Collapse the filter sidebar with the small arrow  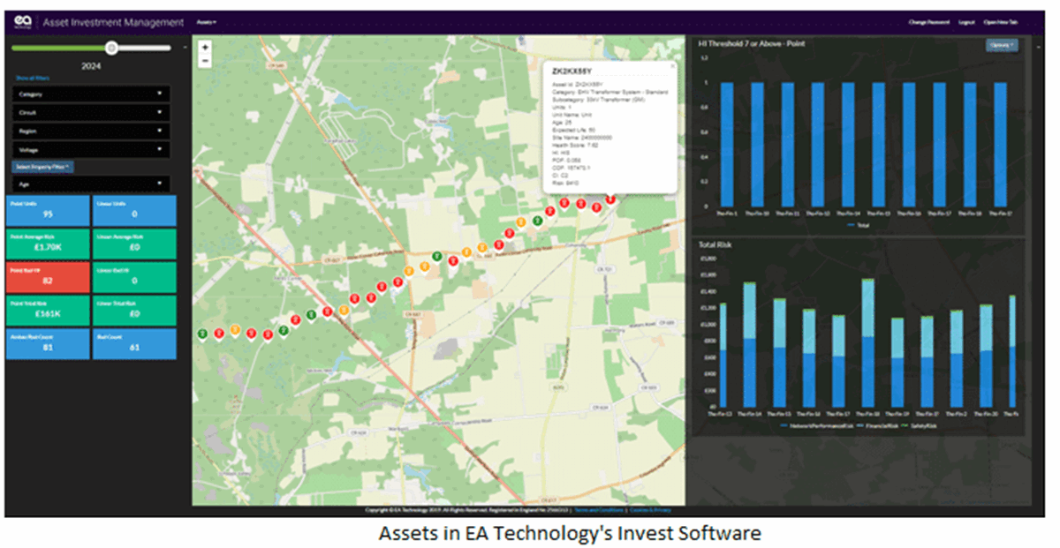click(184, 48)
